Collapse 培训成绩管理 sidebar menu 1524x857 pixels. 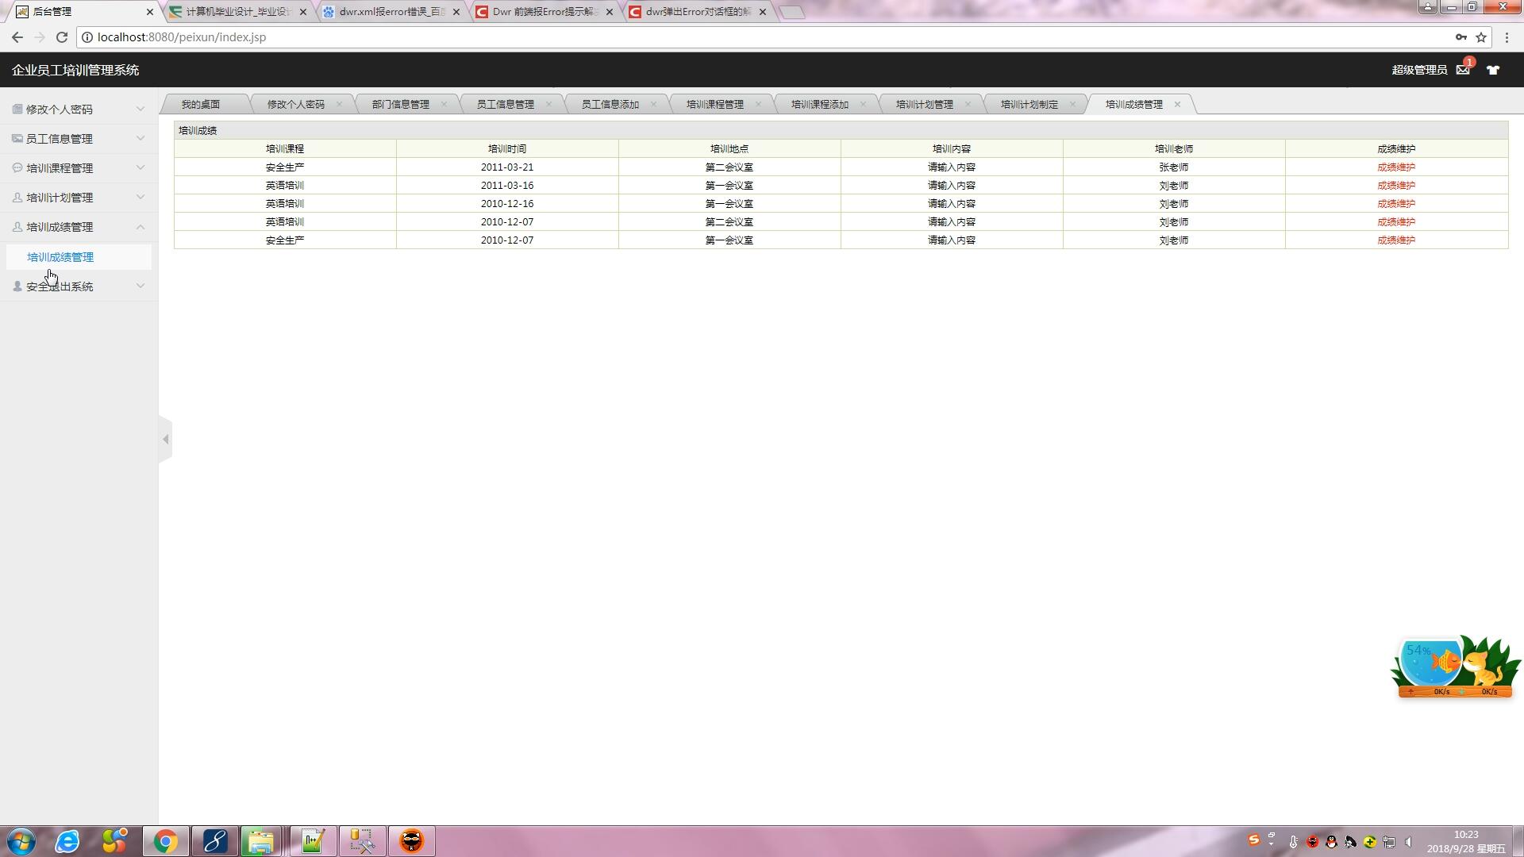pos(79,227)
